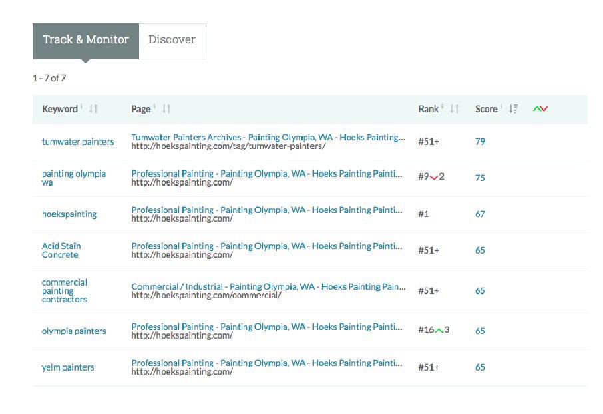This screenshot has height=414, width=603.
Task: Open the 'tumwater painters' keyword link
Action: (x=78, y=142)
